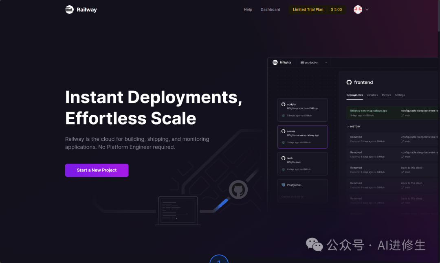Switch to the Metrics tab
The height and width of the screenshot is (263, 440).
386,95
